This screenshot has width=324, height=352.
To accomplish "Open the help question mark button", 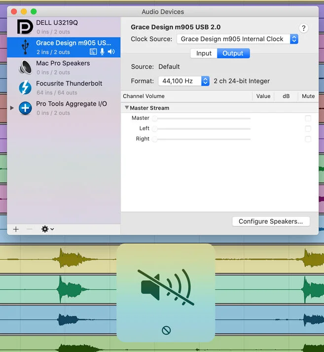I will point(303,28).
